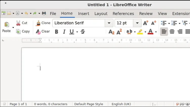Open the References tab
This screenshot has width=190, height=107.
pos(123,13)
